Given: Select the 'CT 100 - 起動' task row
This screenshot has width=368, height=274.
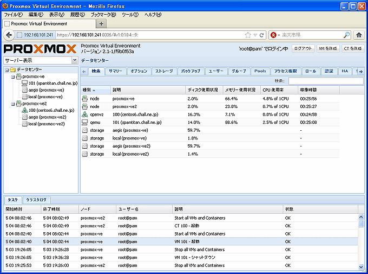Looking at the screenshot, I should [x=181, y=226].
